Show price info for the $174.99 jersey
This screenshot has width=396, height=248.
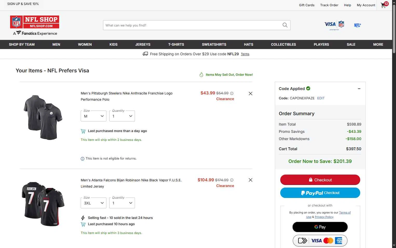232,180
